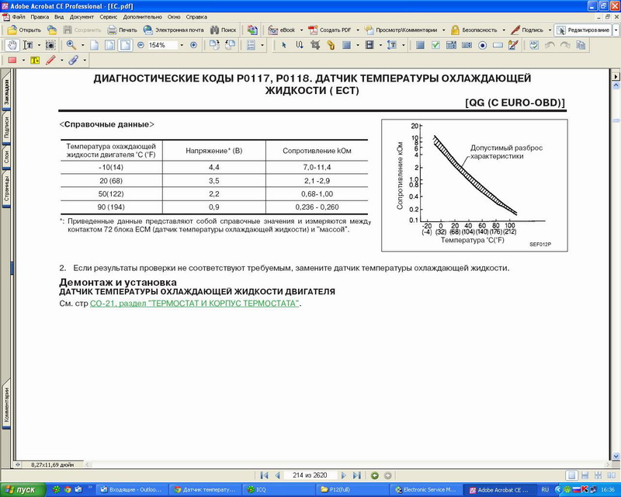Screen dimensions: 621x497
Task: Click the Windows пуск start button
Action: click(23, 490)
